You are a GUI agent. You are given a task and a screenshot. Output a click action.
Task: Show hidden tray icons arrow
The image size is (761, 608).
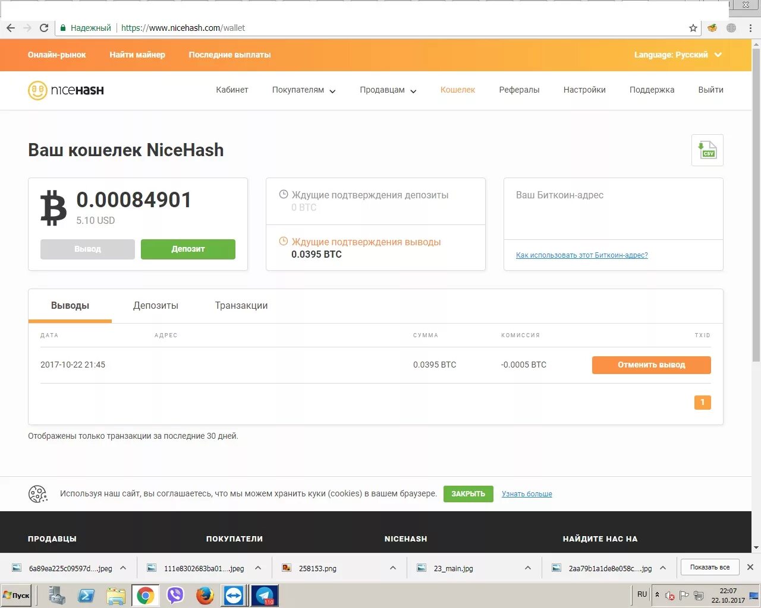[x=657, y=595]
